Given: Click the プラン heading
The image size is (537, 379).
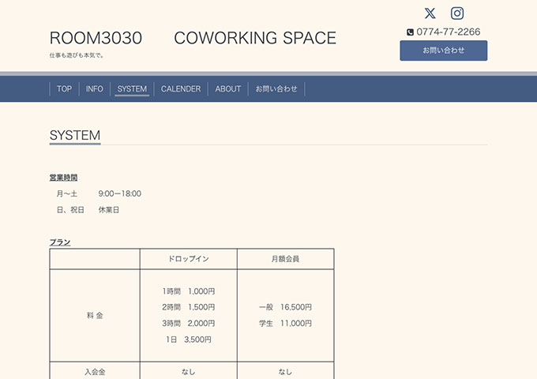Looking at the screenshot, I should coord(60,242).
